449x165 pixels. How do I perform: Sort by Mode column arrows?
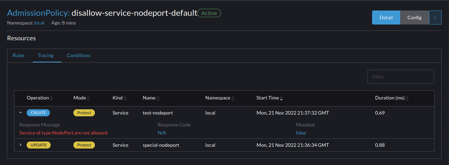[89, 98]
